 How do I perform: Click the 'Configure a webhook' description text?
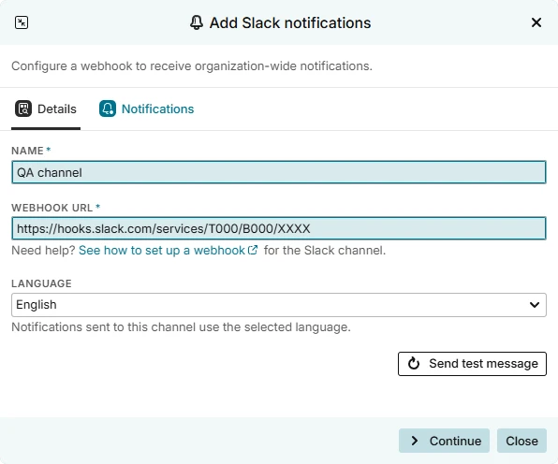click(x=192, y=66)
